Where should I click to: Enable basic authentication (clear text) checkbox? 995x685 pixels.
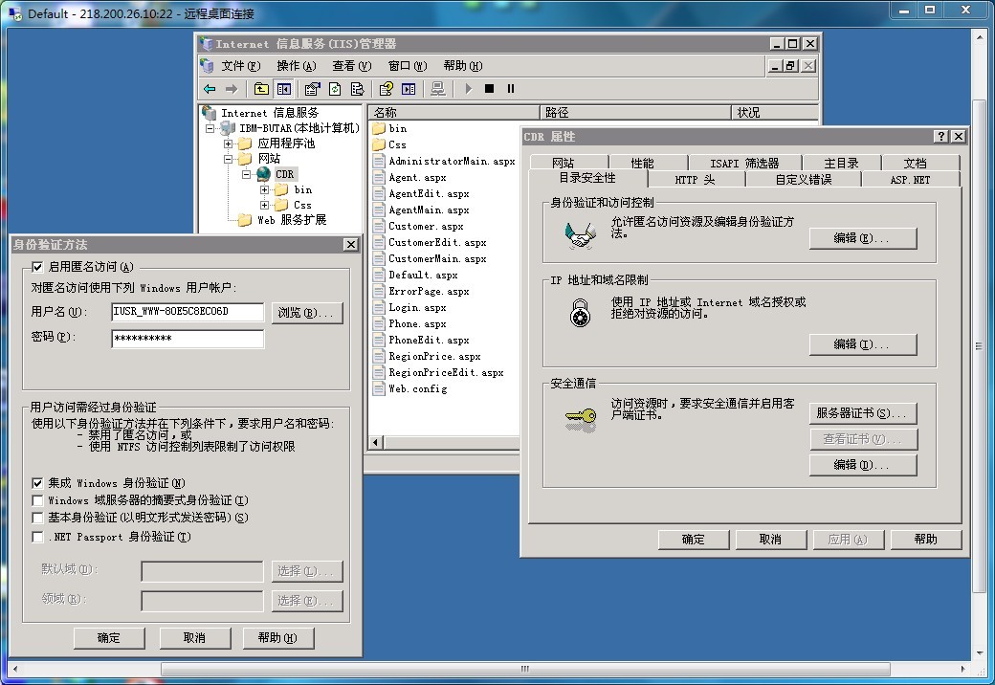(x=37, y=518)
